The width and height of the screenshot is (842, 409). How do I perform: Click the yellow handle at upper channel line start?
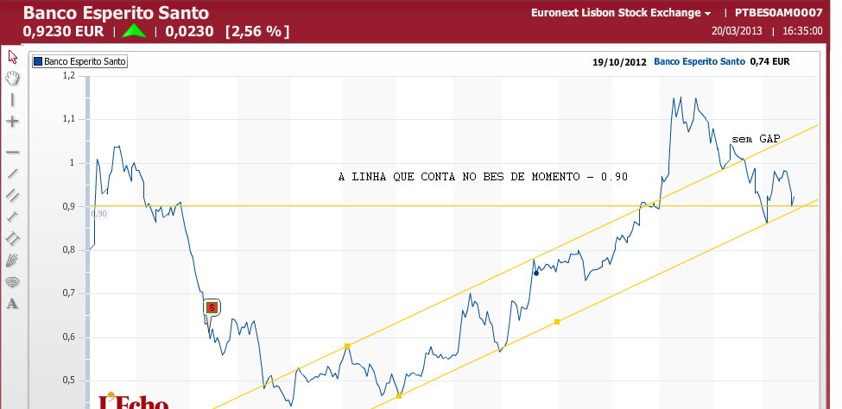[347, 346]
